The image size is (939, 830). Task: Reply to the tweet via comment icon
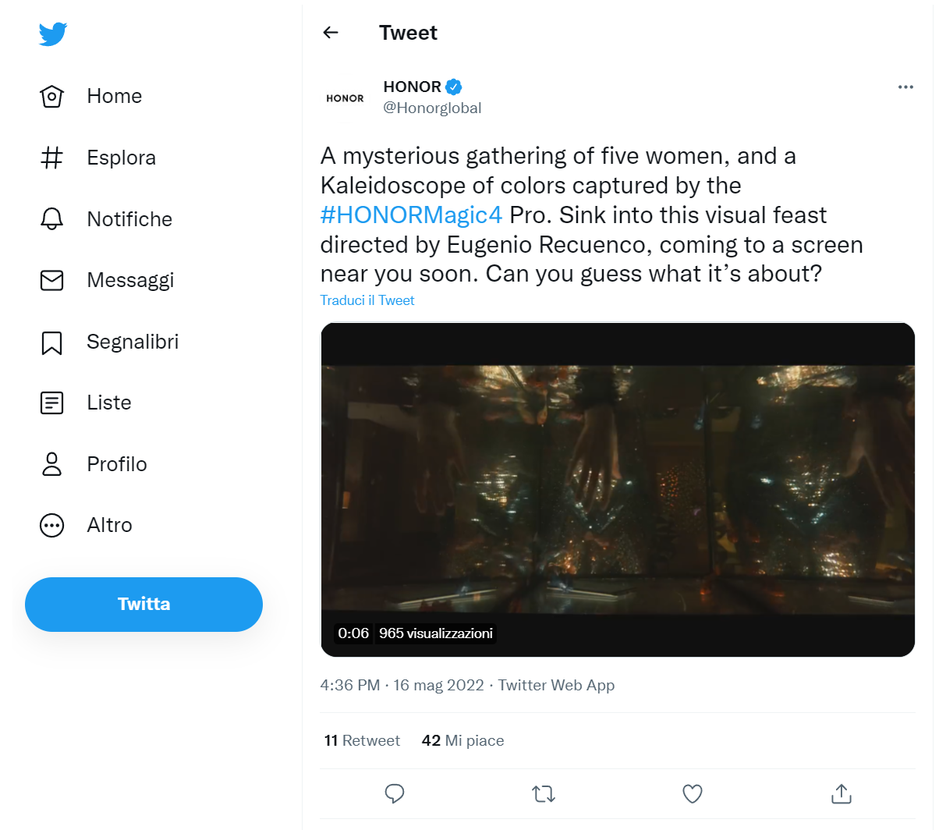coord(395,794)
